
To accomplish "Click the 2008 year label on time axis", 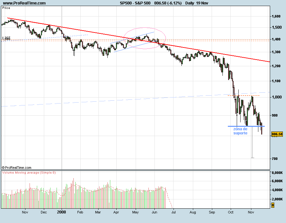I will click(x=61, y=212).
